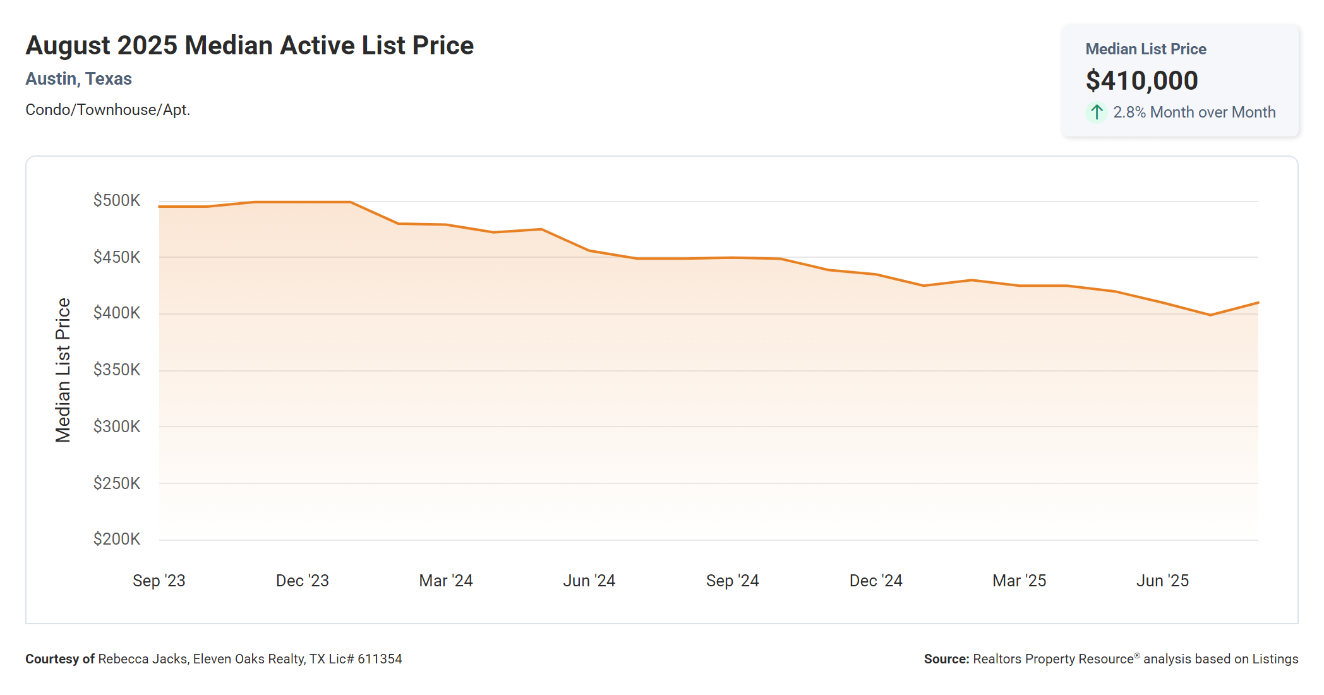Click the "$200K" y-axis label
1324x695 pixels.
coord(117,539)
